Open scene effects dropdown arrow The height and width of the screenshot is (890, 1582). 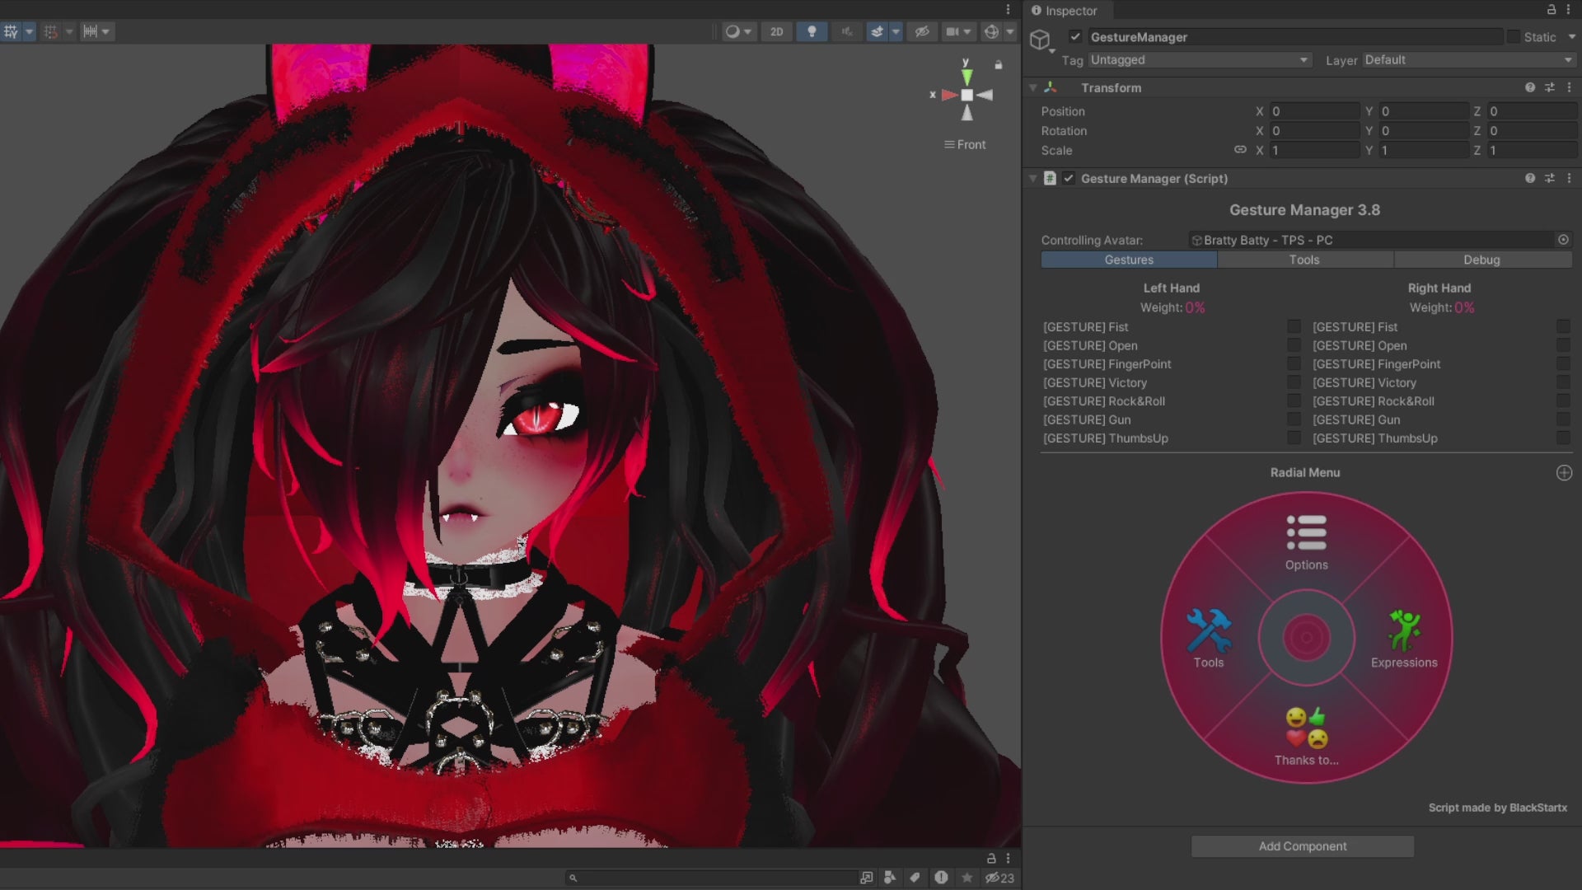pos(896,31)
